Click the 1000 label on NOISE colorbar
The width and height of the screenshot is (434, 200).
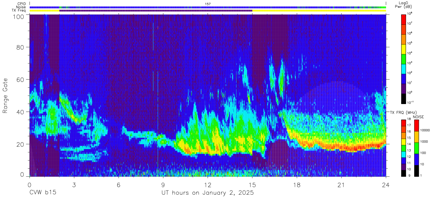coord(425,142)
